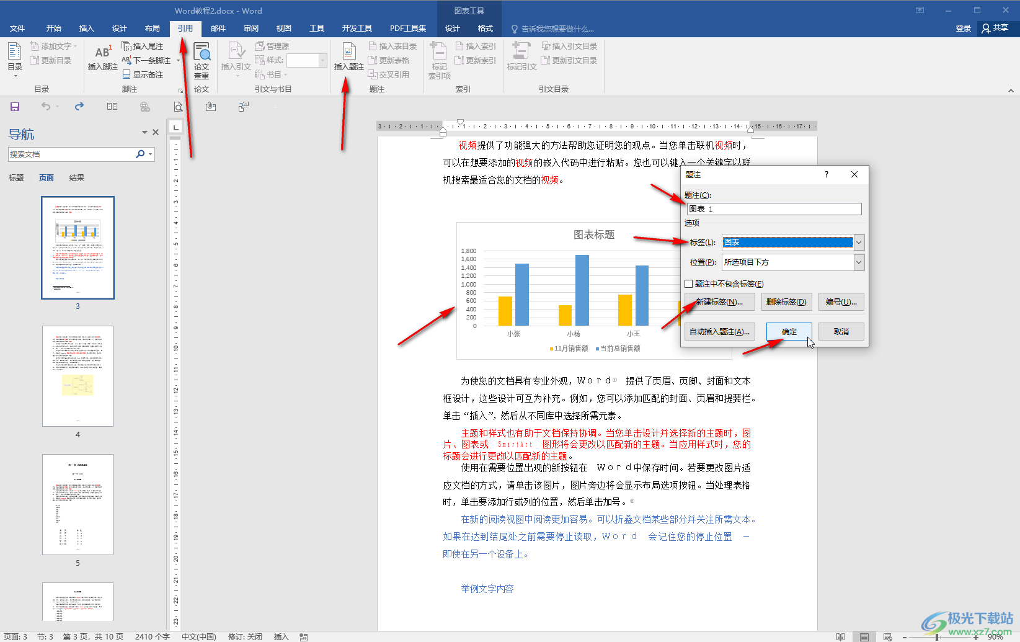Image resolution: width=1020 pixels, height=642 pixels.
Task: Click the Save icon in quick access toolbar
Action: pyautogui.click(x=15, y=107)
